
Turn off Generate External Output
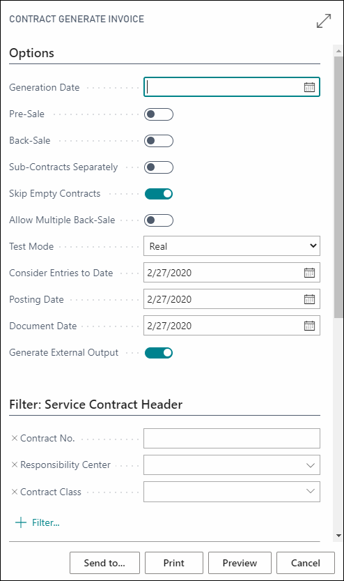pos(159,353)
